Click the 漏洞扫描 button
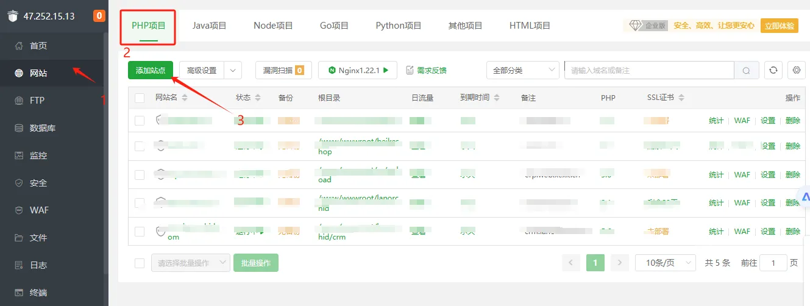The image size is (810, 306). 283,71
